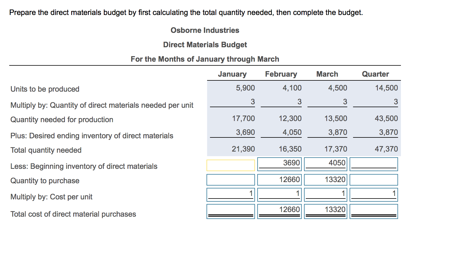Click the Units to be produced label
This screenshot has height=257, width=454.
coord(45,89)
